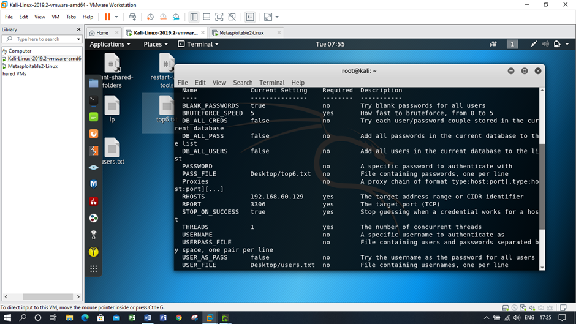Launch Maltego from the Kali dock
The height and width of the screenshot is (324, 576).
pos(94,218)
